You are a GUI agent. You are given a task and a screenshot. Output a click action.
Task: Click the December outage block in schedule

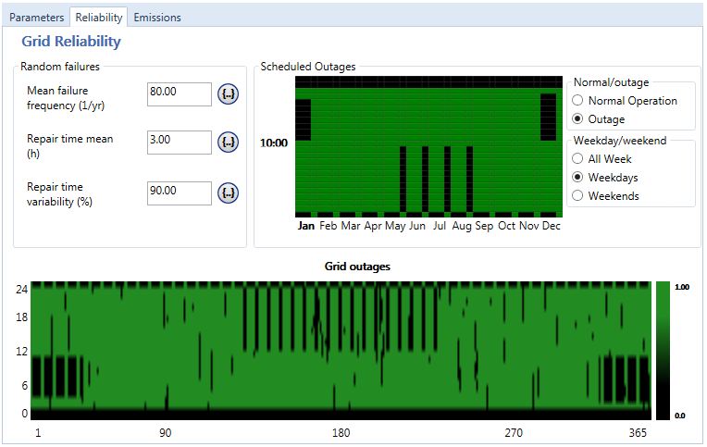point(548,117)
